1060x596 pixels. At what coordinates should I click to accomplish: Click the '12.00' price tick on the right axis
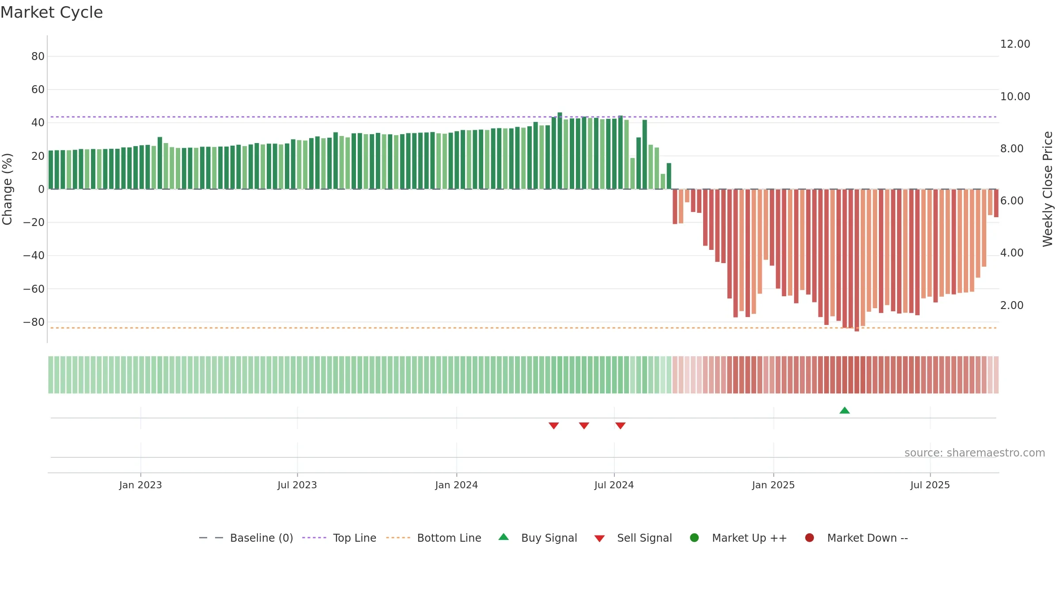pyautogui.click(x=1015, y=44)
